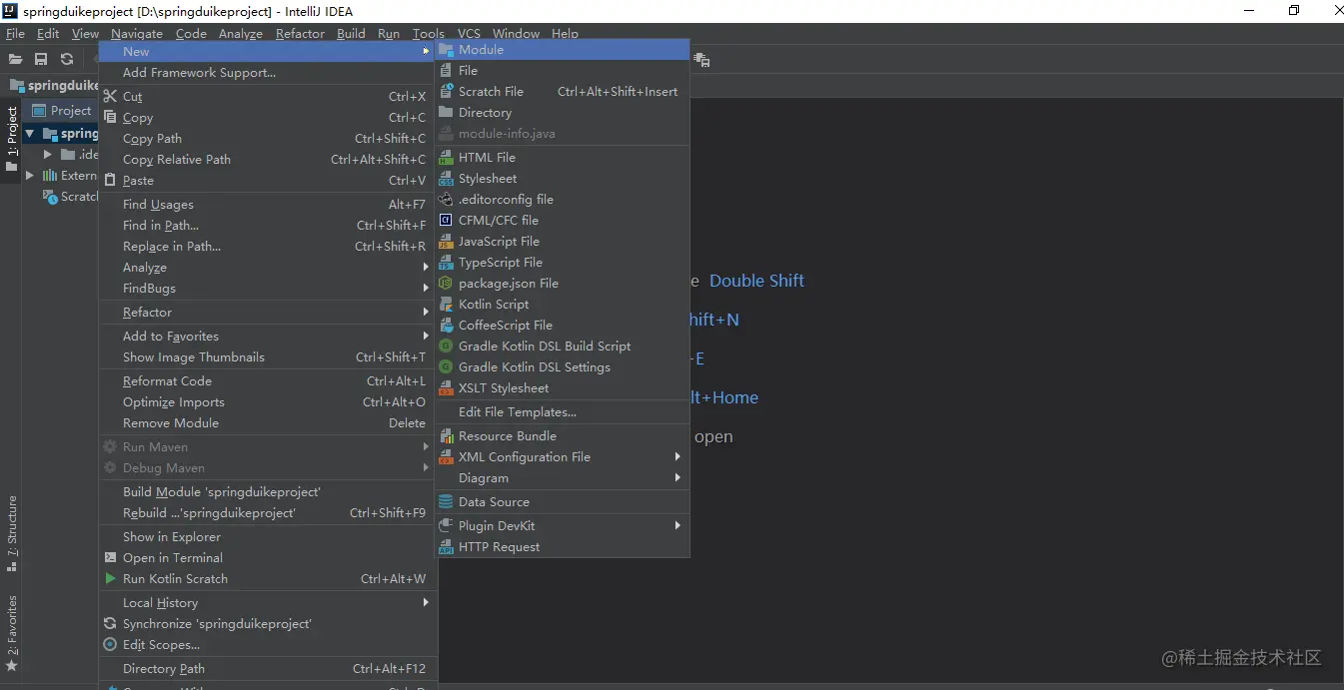Open the Z: Structure side tab
The image size is (1344, 690).
11,533
